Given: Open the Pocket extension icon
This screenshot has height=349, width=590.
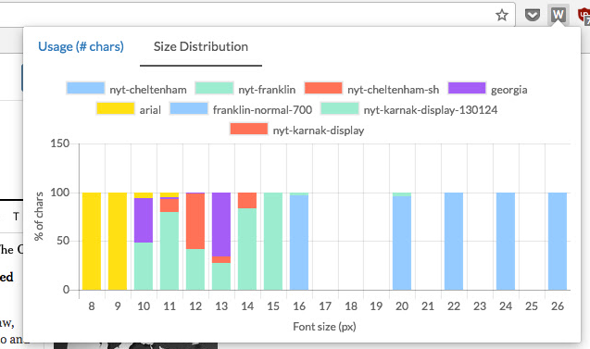Looking at the screenshot, I should 532,15.
